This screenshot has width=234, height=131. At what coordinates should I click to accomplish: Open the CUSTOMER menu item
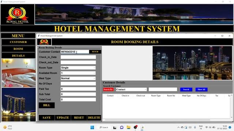18,42
